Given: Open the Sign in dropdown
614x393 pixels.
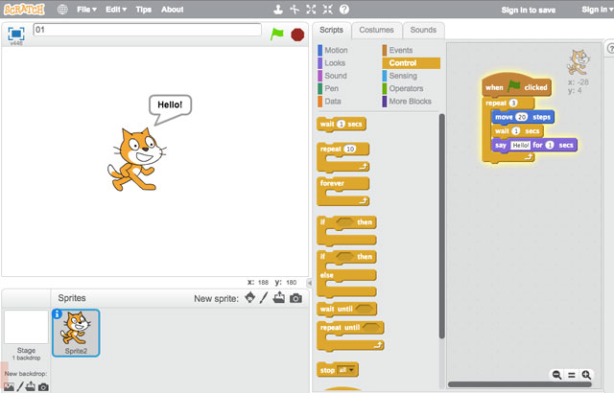Looking at the screenshot, I should (x=597, y=10).
